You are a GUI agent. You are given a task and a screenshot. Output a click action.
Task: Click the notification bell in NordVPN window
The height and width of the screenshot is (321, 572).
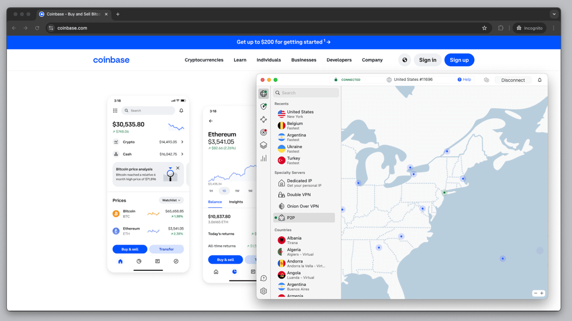coord(540,80)
